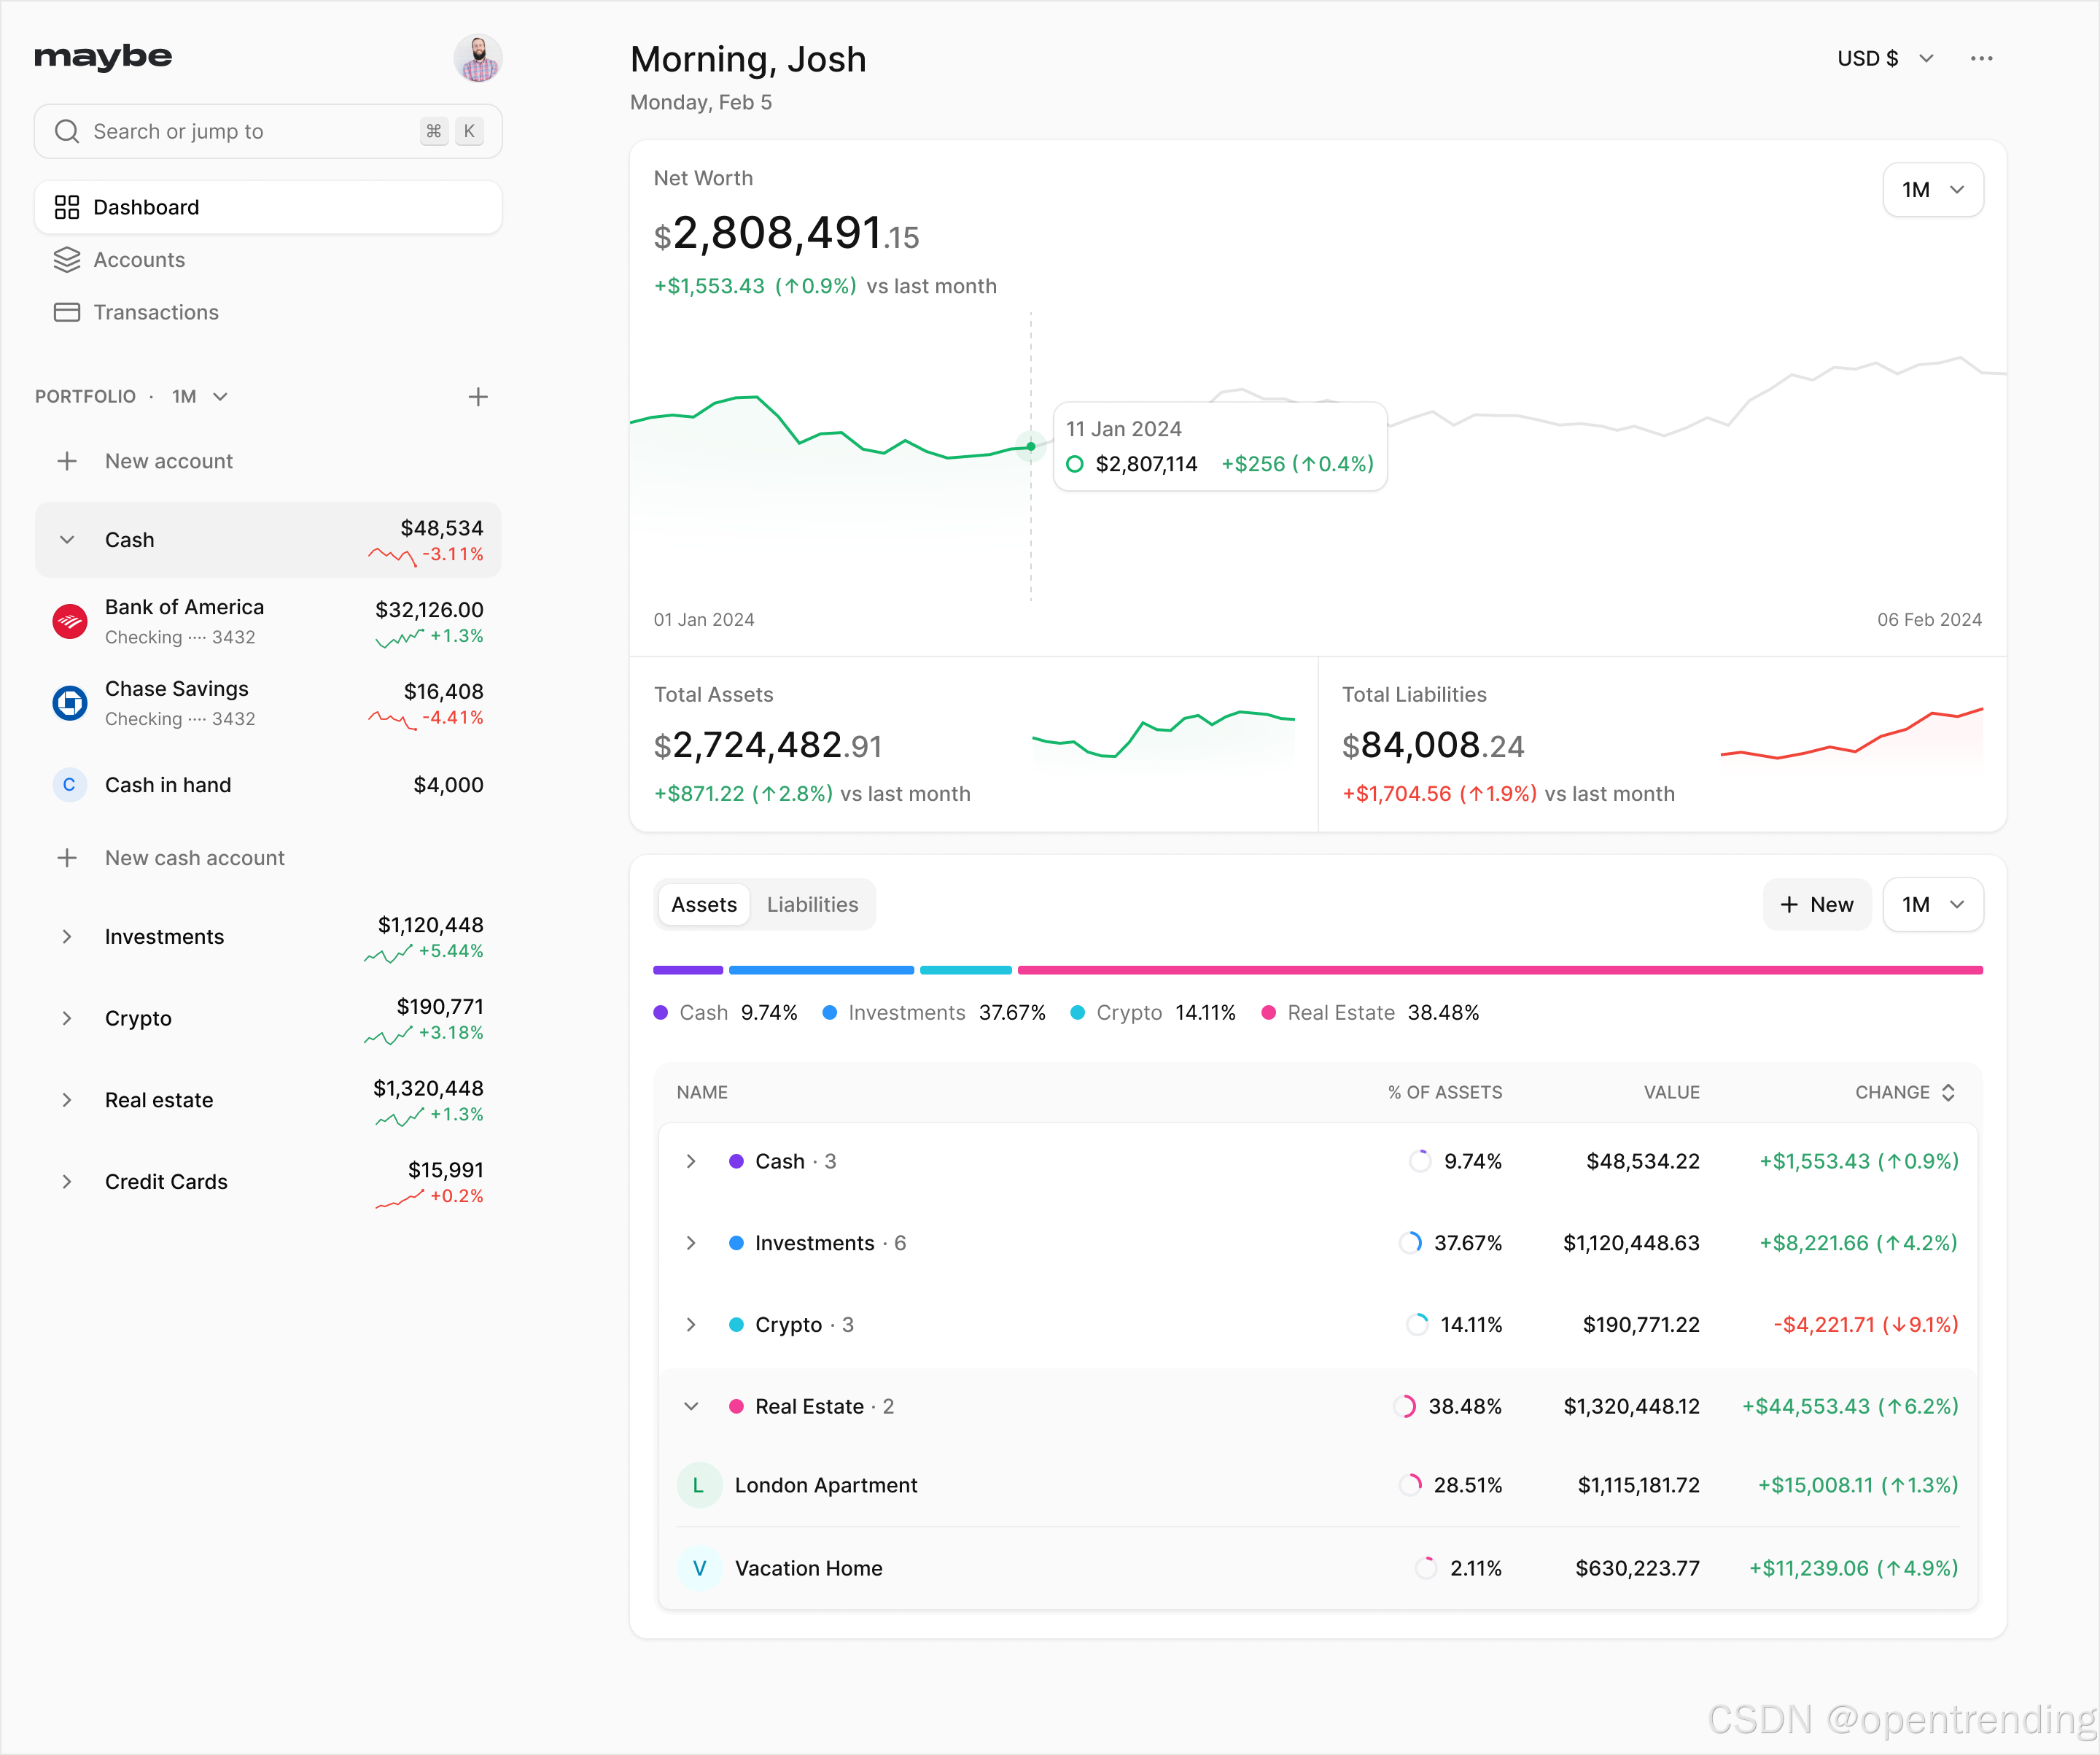Click the plus icon beside Portfolio heading

478,398
